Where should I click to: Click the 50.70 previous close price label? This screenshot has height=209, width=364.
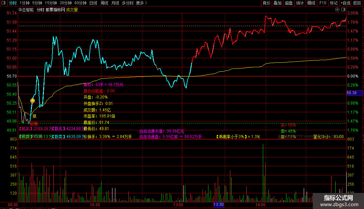pyautogui.click(x=12, y=76)
